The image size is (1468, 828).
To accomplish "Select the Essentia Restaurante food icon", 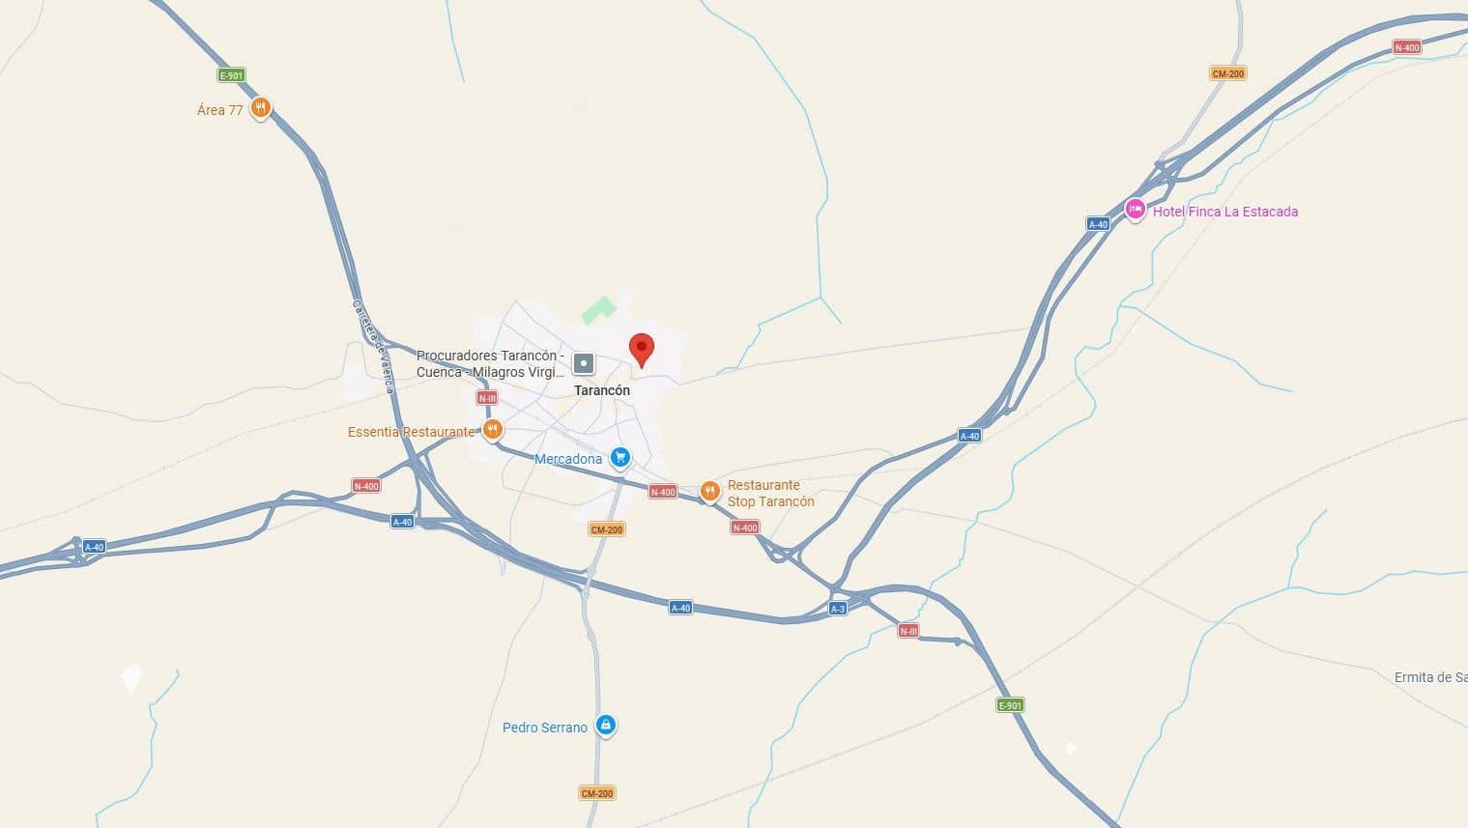I will (493, 430).
